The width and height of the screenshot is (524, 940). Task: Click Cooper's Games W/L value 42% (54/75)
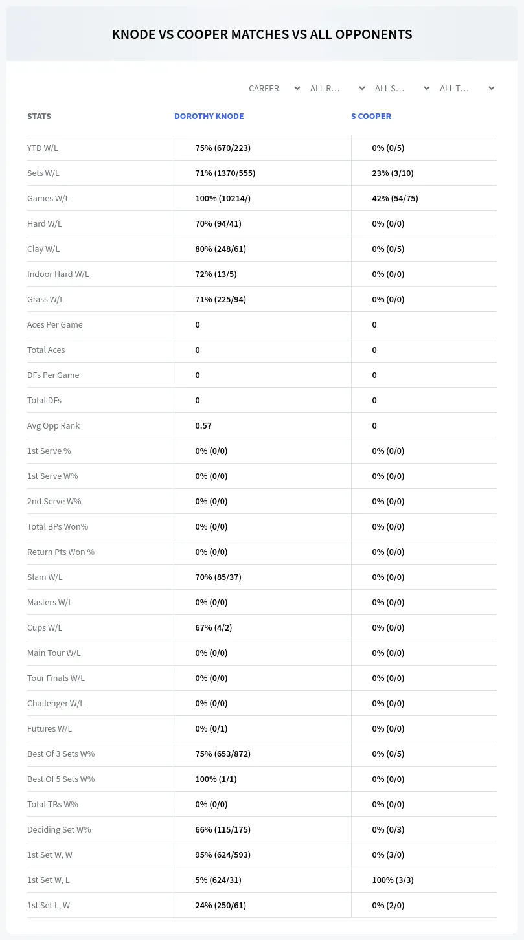(395, 199)
